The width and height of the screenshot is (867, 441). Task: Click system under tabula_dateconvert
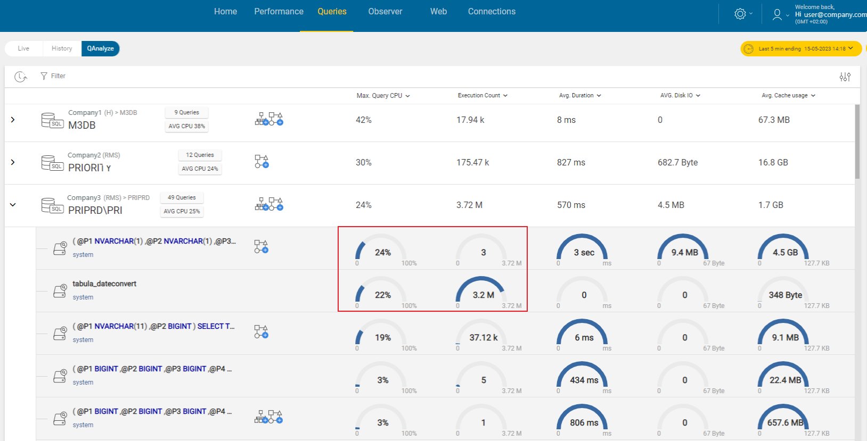(83, 297)
